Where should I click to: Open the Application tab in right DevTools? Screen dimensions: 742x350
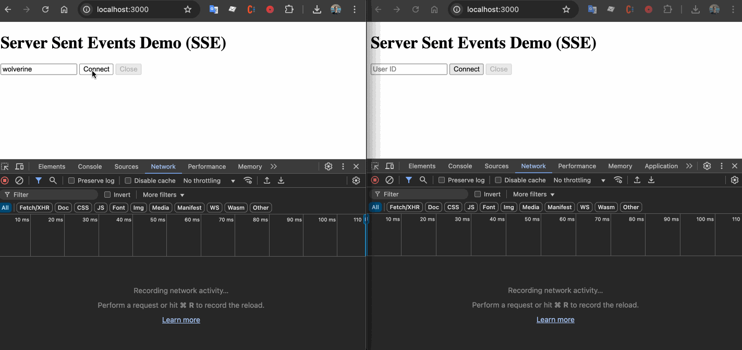[661, 166]
